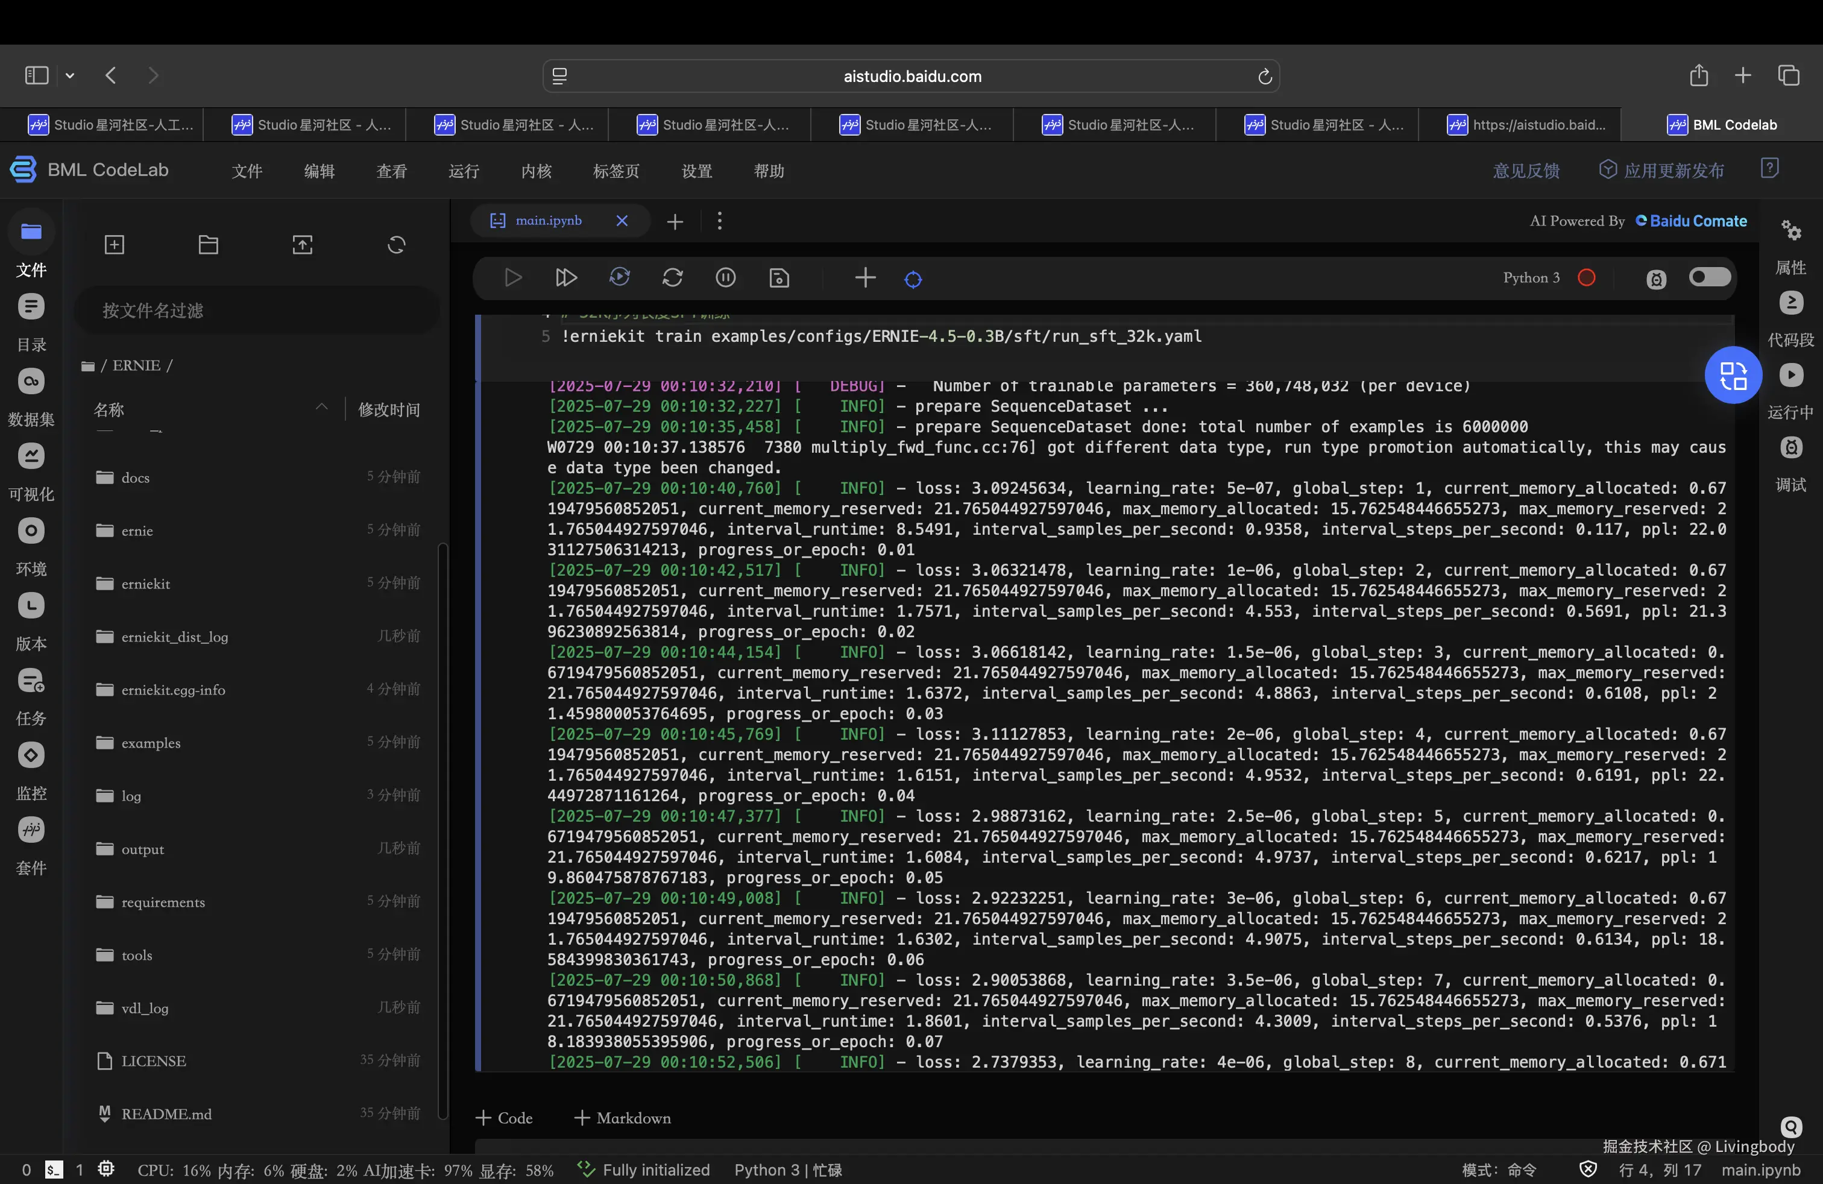Create a new folder in file browser
1823x1184 pixels.
click(x=209, y=245)
